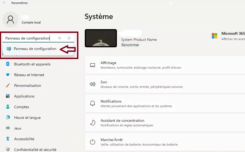This screenshot has width=245, height=152.
Task: Open Confidentialité et sécurité section
Action: pos(35,150)
